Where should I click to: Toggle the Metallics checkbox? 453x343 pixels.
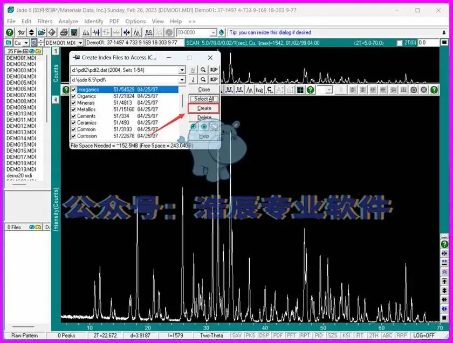point(74,109)
